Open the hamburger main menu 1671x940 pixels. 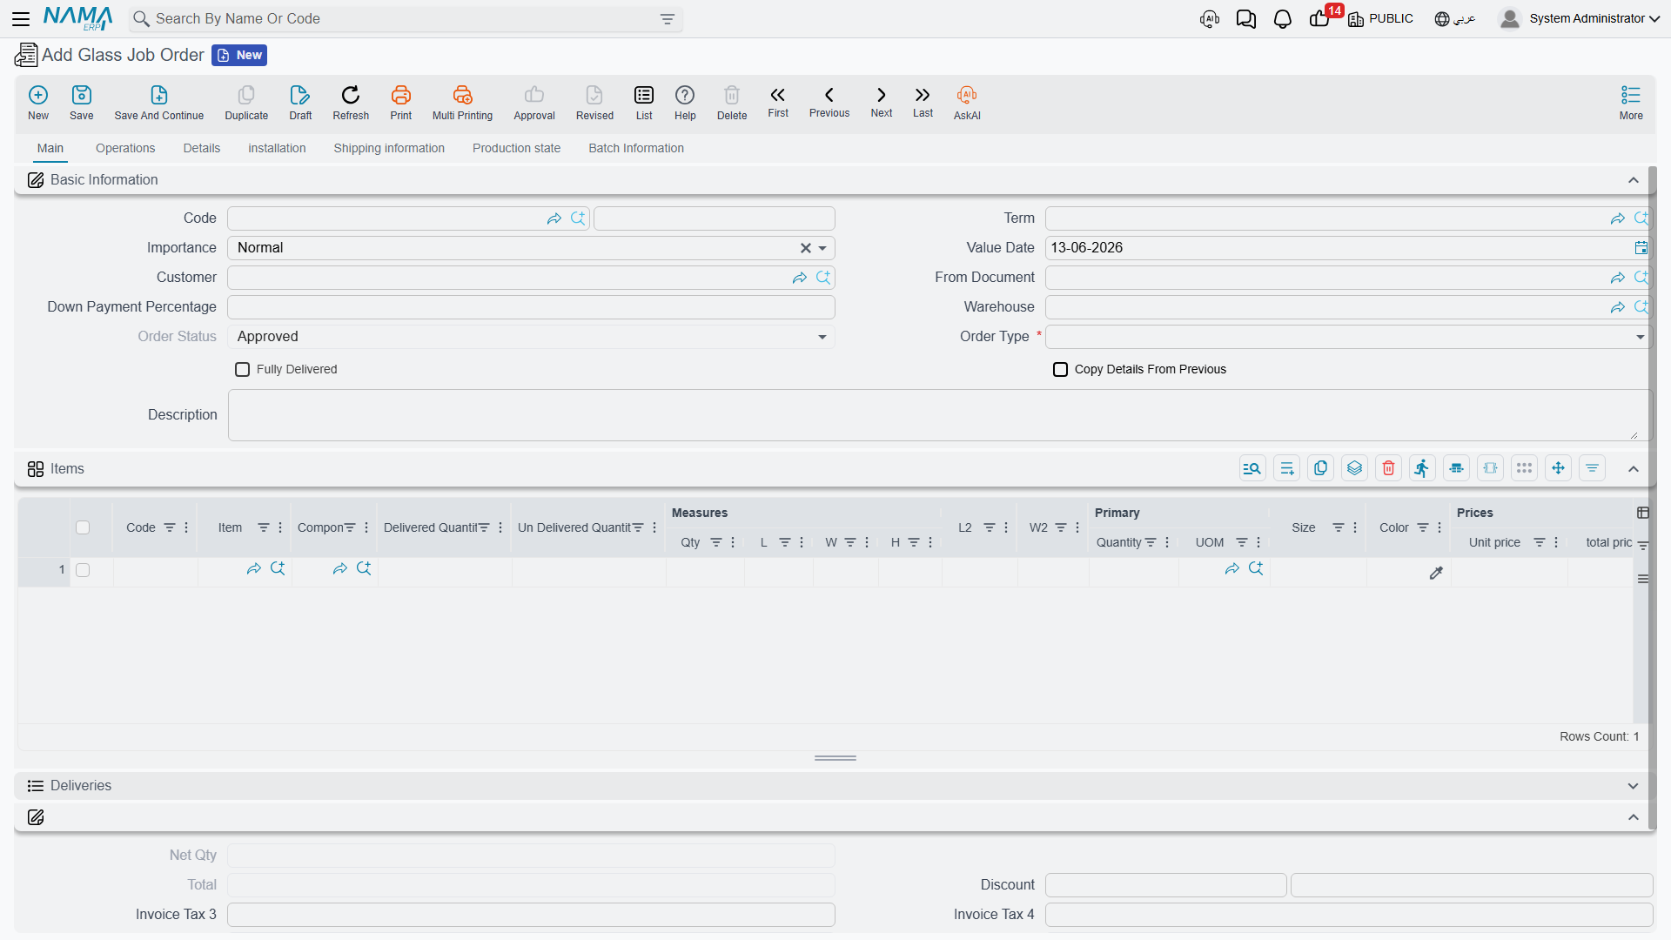(21, 18)
